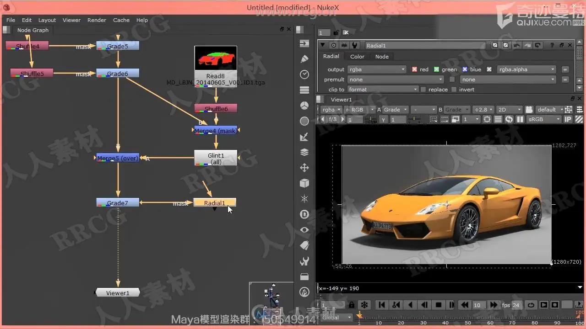Viewport: 586px width, 329px height.
Task: Click the viewer gain slider
Action: [x=370, y=119]
